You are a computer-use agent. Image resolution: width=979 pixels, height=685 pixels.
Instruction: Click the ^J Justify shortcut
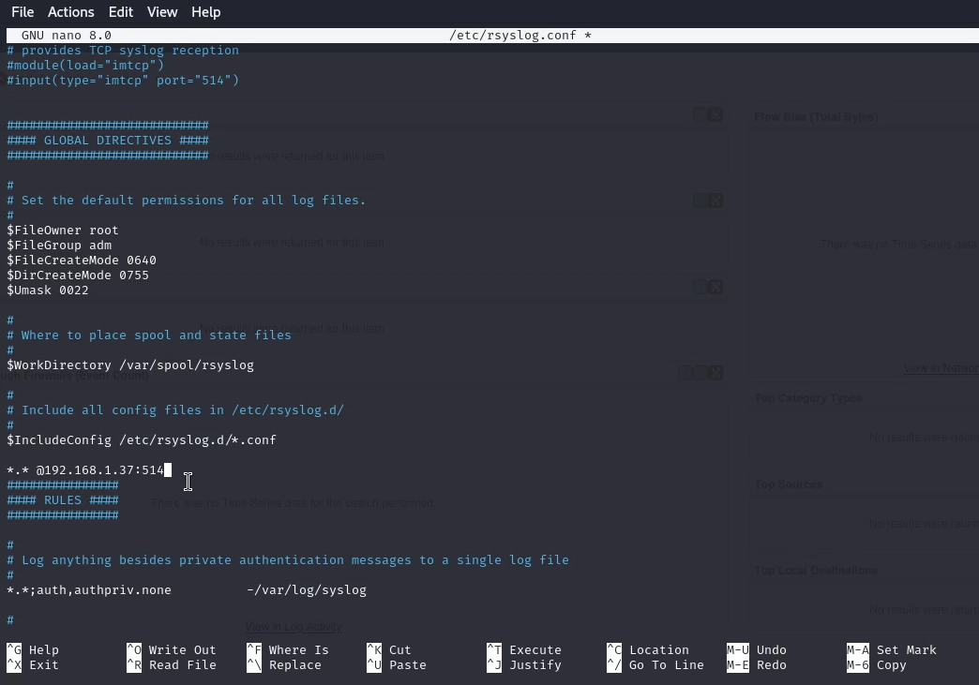(x=524, y=665)
